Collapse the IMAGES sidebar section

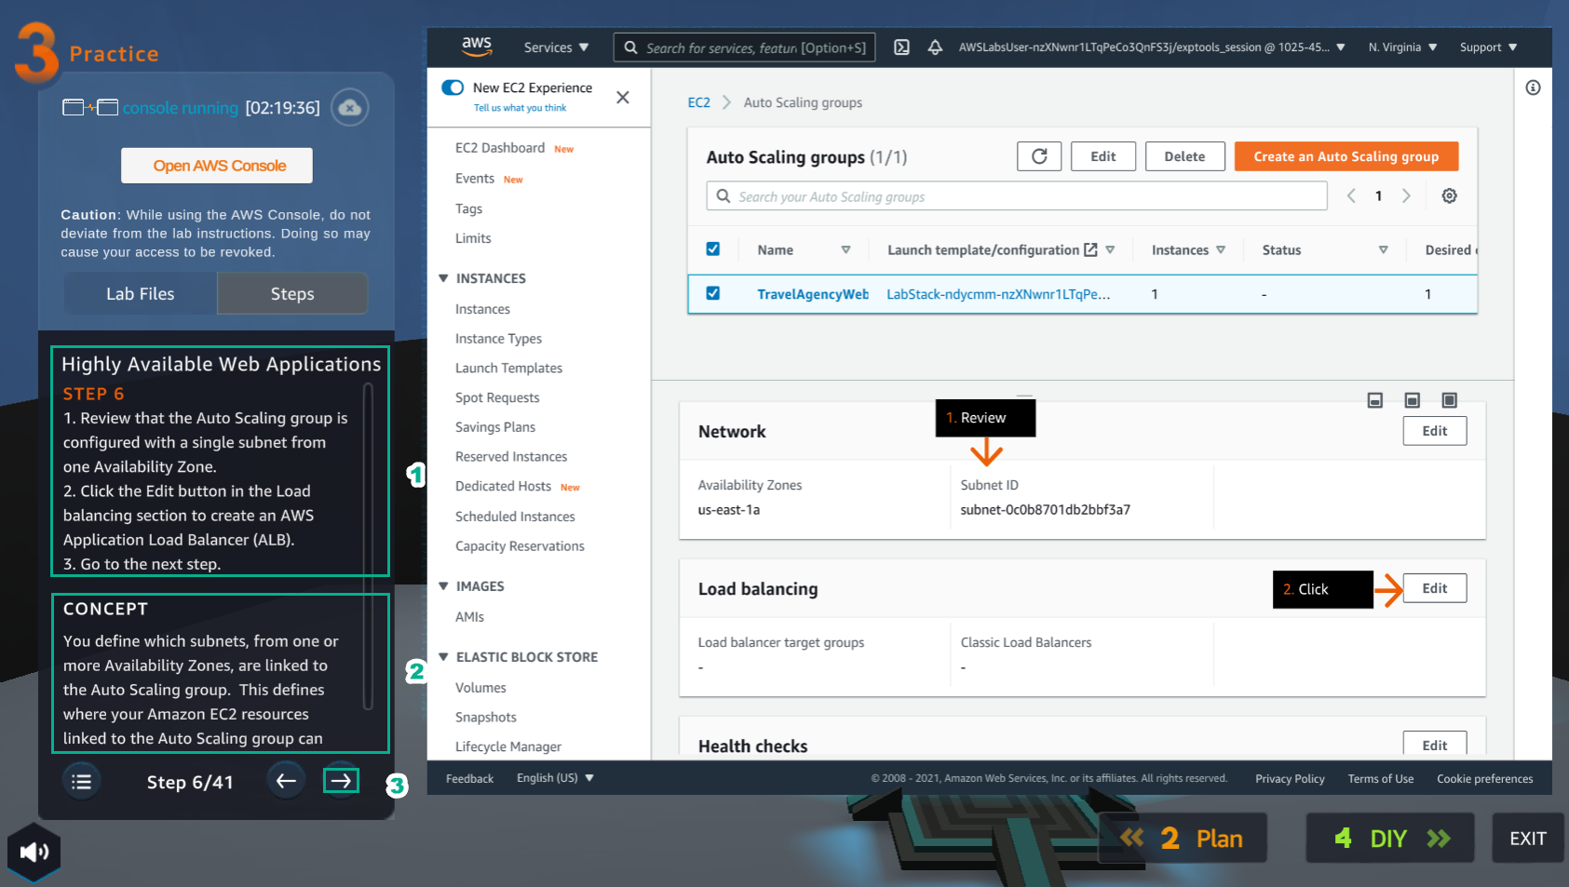(x=443, y=586)
